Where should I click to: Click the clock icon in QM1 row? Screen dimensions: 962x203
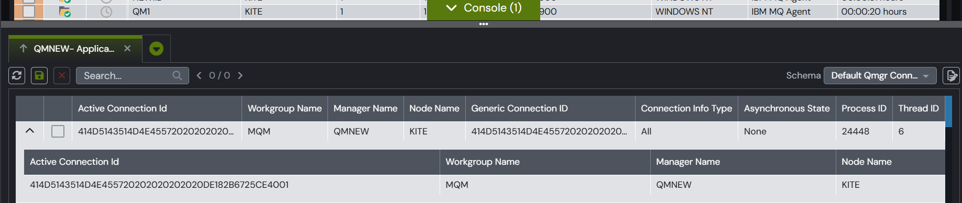106,12
